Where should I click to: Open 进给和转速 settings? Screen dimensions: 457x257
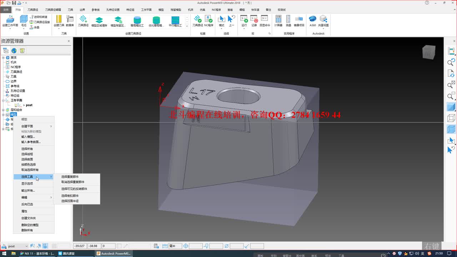[39, 17]
